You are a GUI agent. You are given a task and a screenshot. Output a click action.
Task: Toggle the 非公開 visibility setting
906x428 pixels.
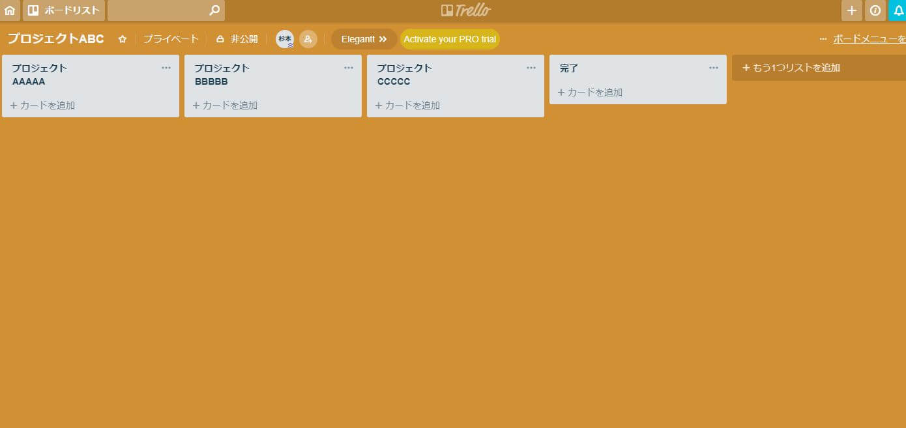pos(237,39)
